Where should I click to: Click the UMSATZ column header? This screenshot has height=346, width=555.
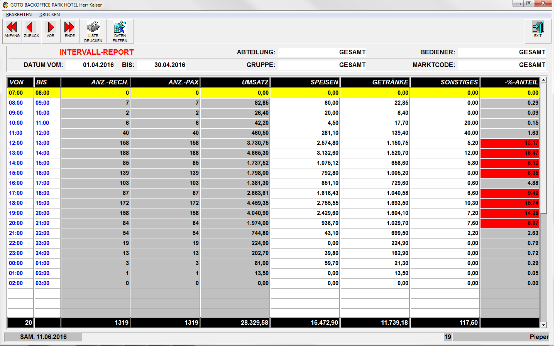235,82
